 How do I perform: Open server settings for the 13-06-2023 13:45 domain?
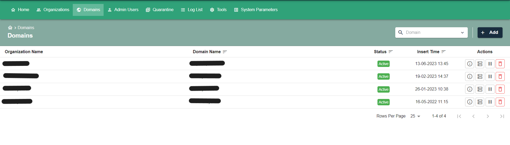click(x=480, y=64)
